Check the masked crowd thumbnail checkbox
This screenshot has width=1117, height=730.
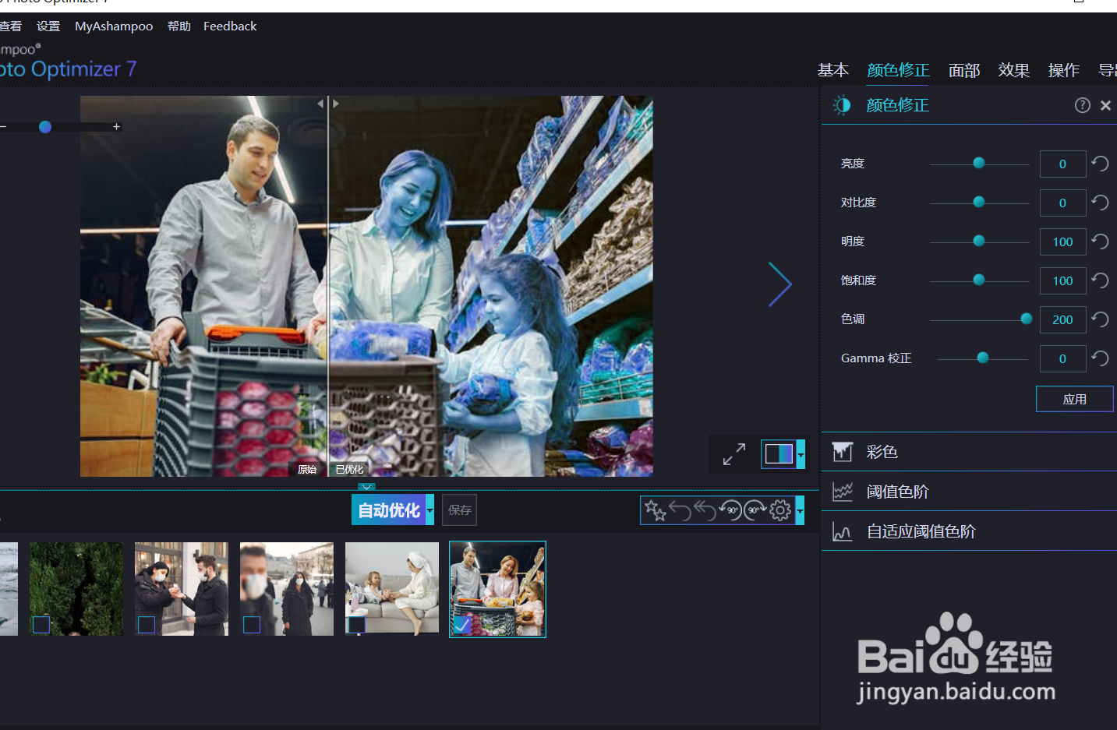(252, 624)
